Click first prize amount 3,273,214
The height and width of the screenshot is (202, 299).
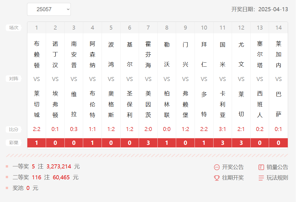pyautogui.click(x=59, y=167)
